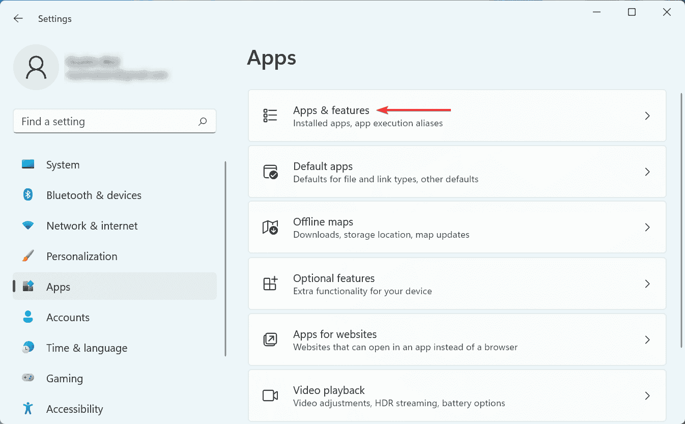
Task: Open Bluetooth & devices category
Action: [x=115, y=195]
